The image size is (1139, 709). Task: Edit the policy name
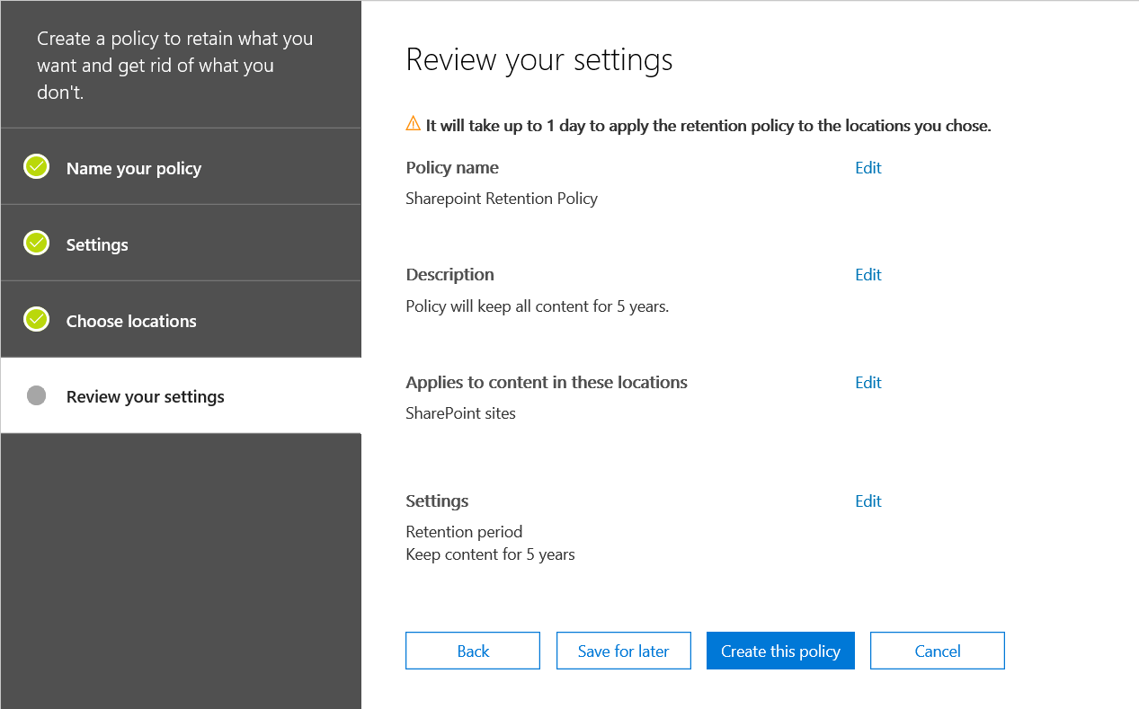[868, 167]
